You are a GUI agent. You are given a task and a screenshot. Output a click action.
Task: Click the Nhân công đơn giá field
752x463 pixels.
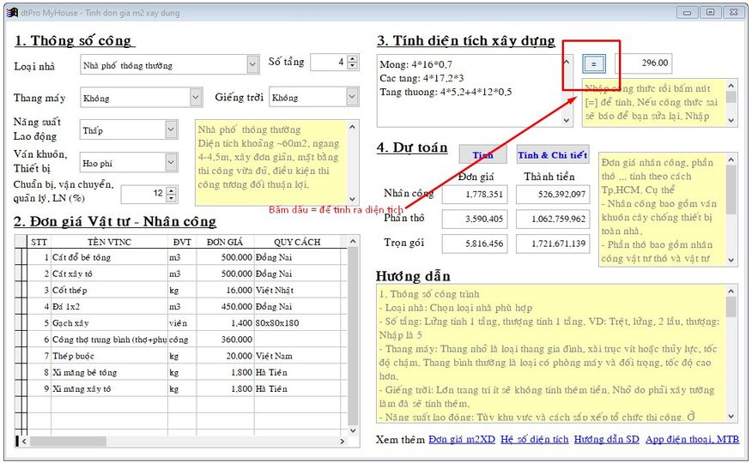[474, 195]
